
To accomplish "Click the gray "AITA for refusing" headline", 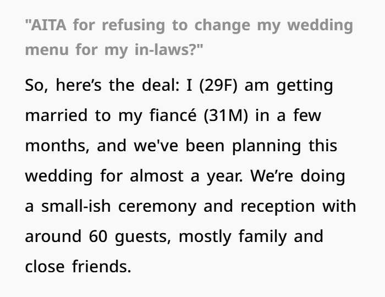I will point(189,37).
